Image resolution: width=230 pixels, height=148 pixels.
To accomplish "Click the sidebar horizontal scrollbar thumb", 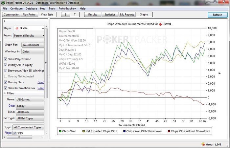I will pos(19,137).
